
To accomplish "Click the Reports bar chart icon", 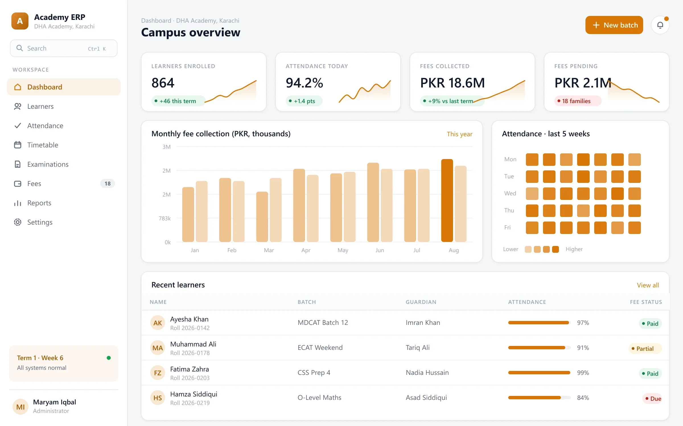I will point(18,203).
